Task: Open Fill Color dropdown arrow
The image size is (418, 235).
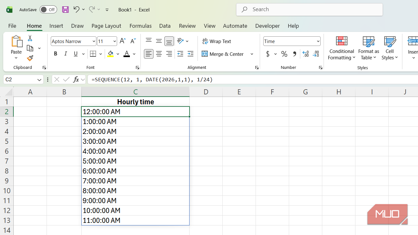Action: click(118, 54)
